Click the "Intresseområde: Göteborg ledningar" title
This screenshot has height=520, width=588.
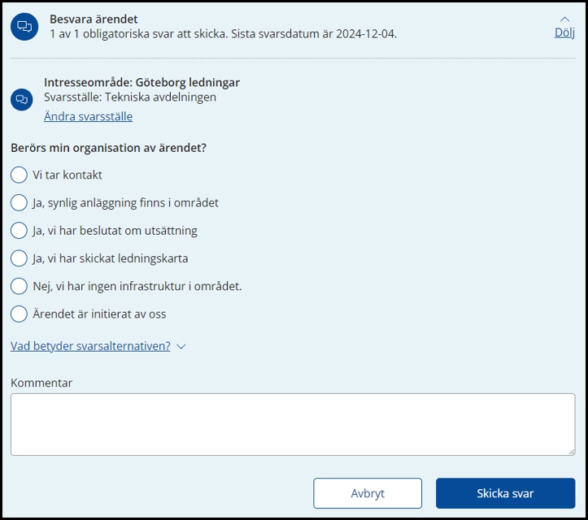pyautogui.click(x=142, y=82)
